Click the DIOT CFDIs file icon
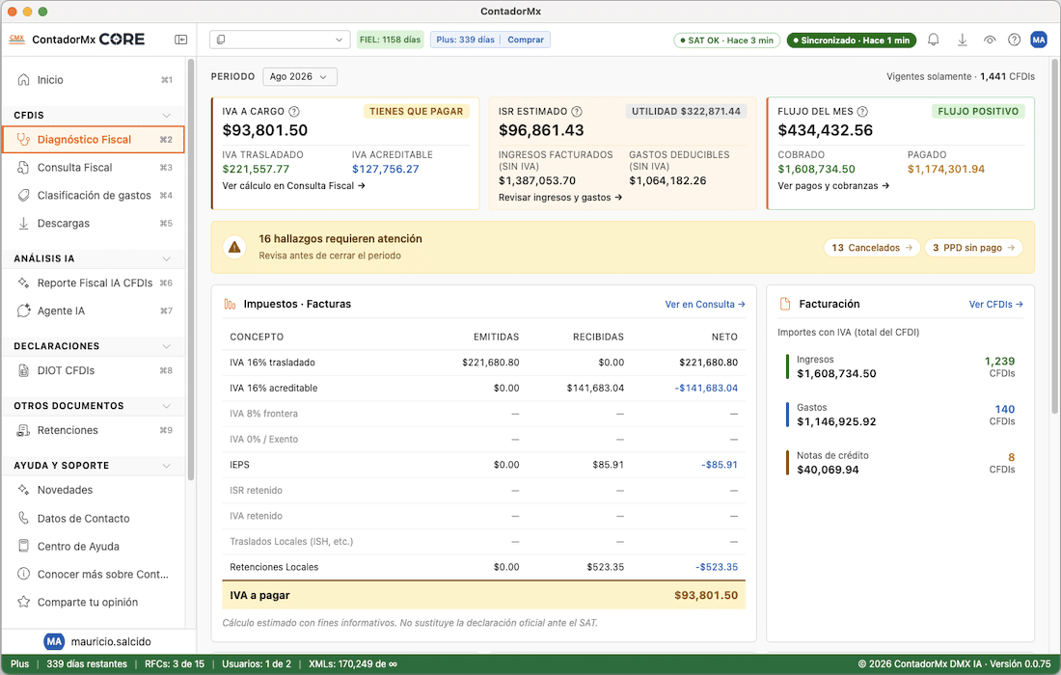 pyautogui.click(x=24, y=370)
